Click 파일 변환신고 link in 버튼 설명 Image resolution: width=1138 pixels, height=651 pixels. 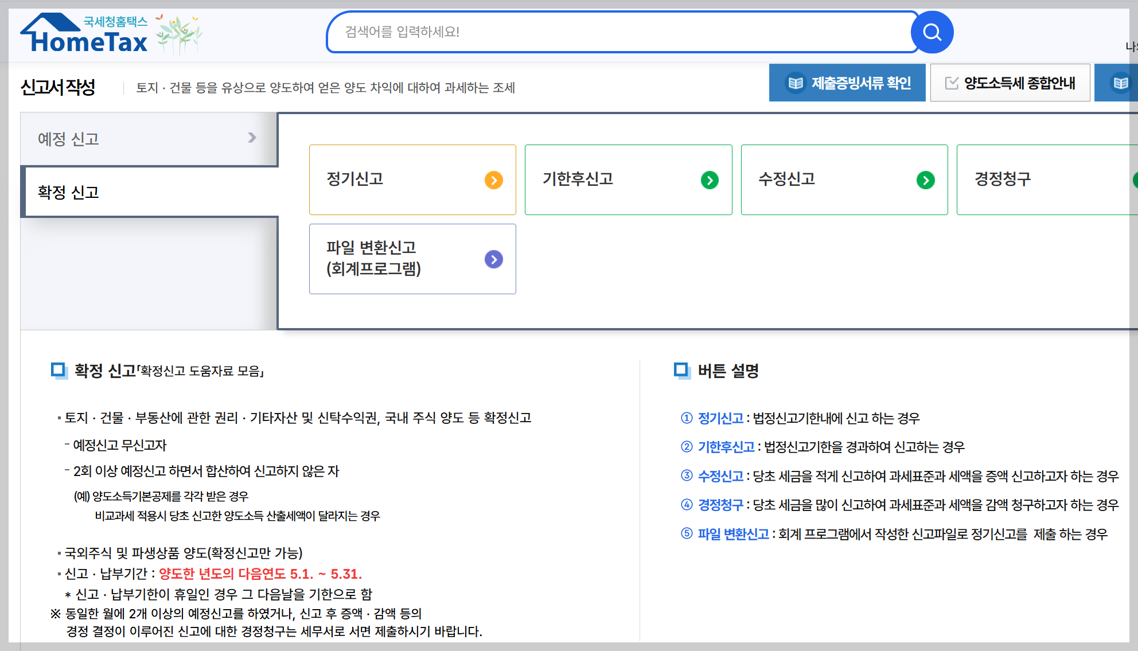(x=733, y=534)
